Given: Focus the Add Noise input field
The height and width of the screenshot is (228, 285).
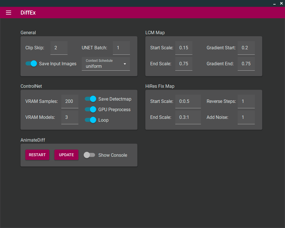Looking at the screenshot, I should pos(246,117).
